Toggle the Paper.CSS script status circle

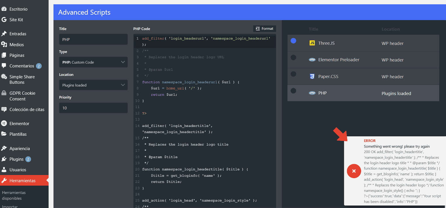click(293, 74)
